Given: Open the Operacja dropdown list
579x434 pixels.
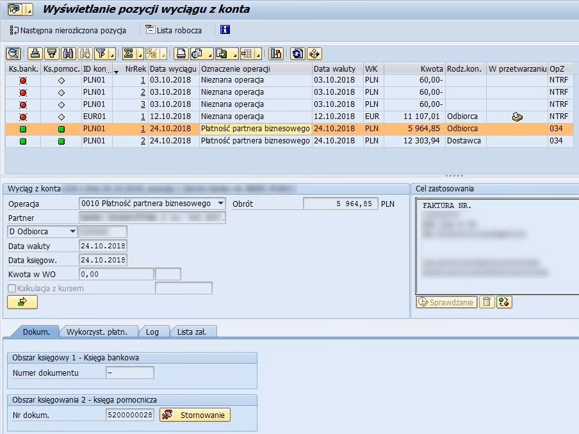Looking at the screenshot, I should tap(221, 203).
